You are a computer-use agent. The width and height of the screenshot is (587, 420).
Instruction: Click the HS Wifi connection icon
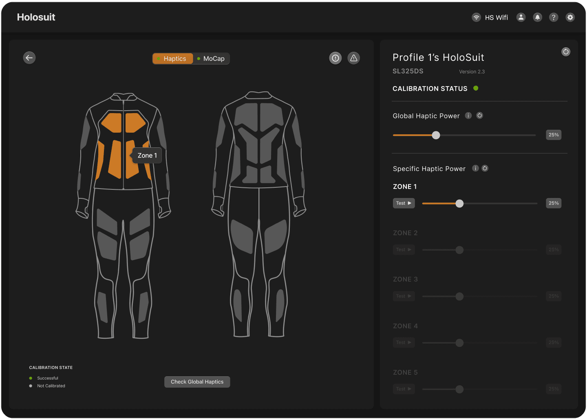click(x=476, y=17)
